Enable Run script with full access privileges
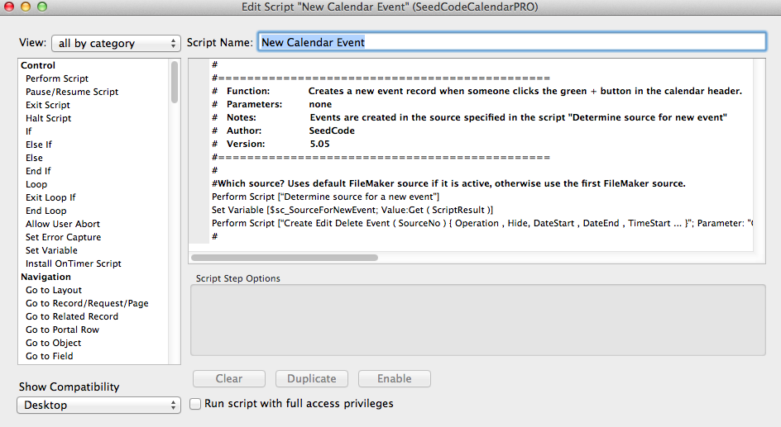 point(195,404)
